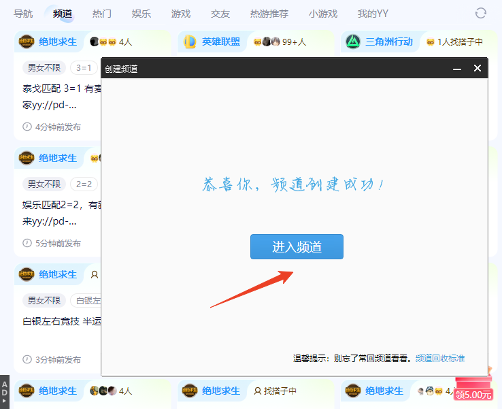502x409 pixels.
Task: Open the 三角洲行动 card title
Action: [389, 42]
